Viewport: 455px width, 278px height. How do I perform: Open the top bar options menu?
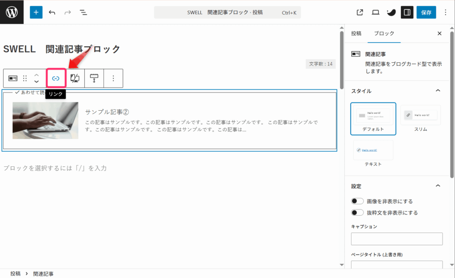click(x=445, y=12)
